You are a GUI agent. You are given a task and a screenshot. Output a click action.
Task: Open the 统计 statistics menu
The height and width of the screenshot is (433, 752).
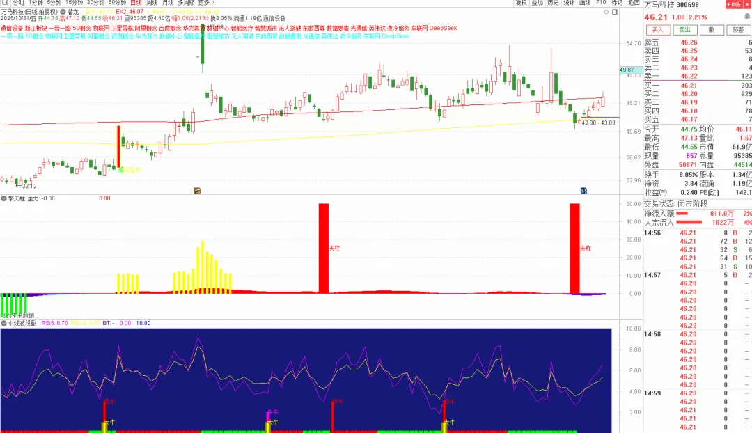pos(569,2)
